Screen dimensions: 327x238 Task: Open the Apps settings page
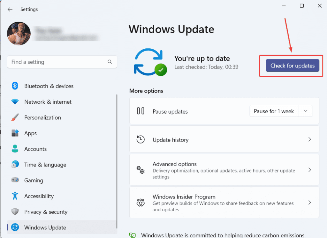[x=30, y=133]
